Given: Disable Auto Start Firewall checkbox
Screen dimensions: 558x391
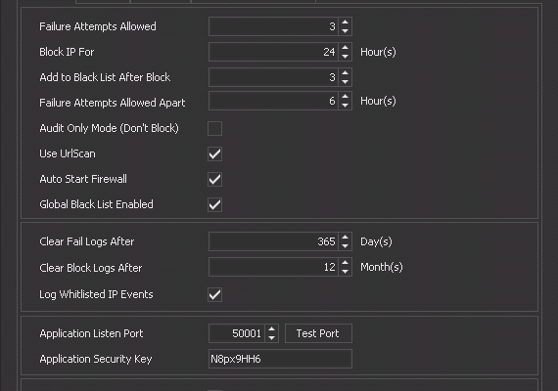Looking at the screenshot, I should pyautogui.click(x=215, y=179).
